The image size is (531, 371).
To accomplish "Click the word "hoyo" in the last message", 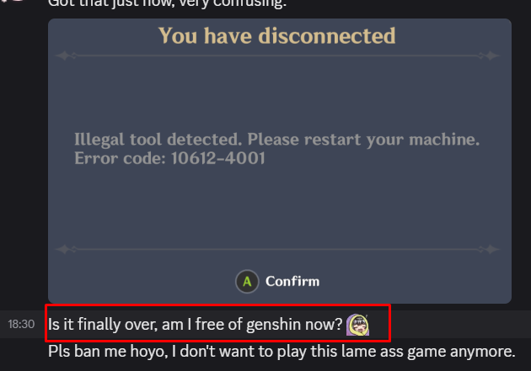I will pos(149,352).
